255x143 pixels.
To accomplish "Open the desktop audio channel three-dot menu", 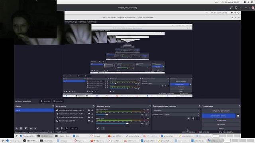I will point(147,115).
